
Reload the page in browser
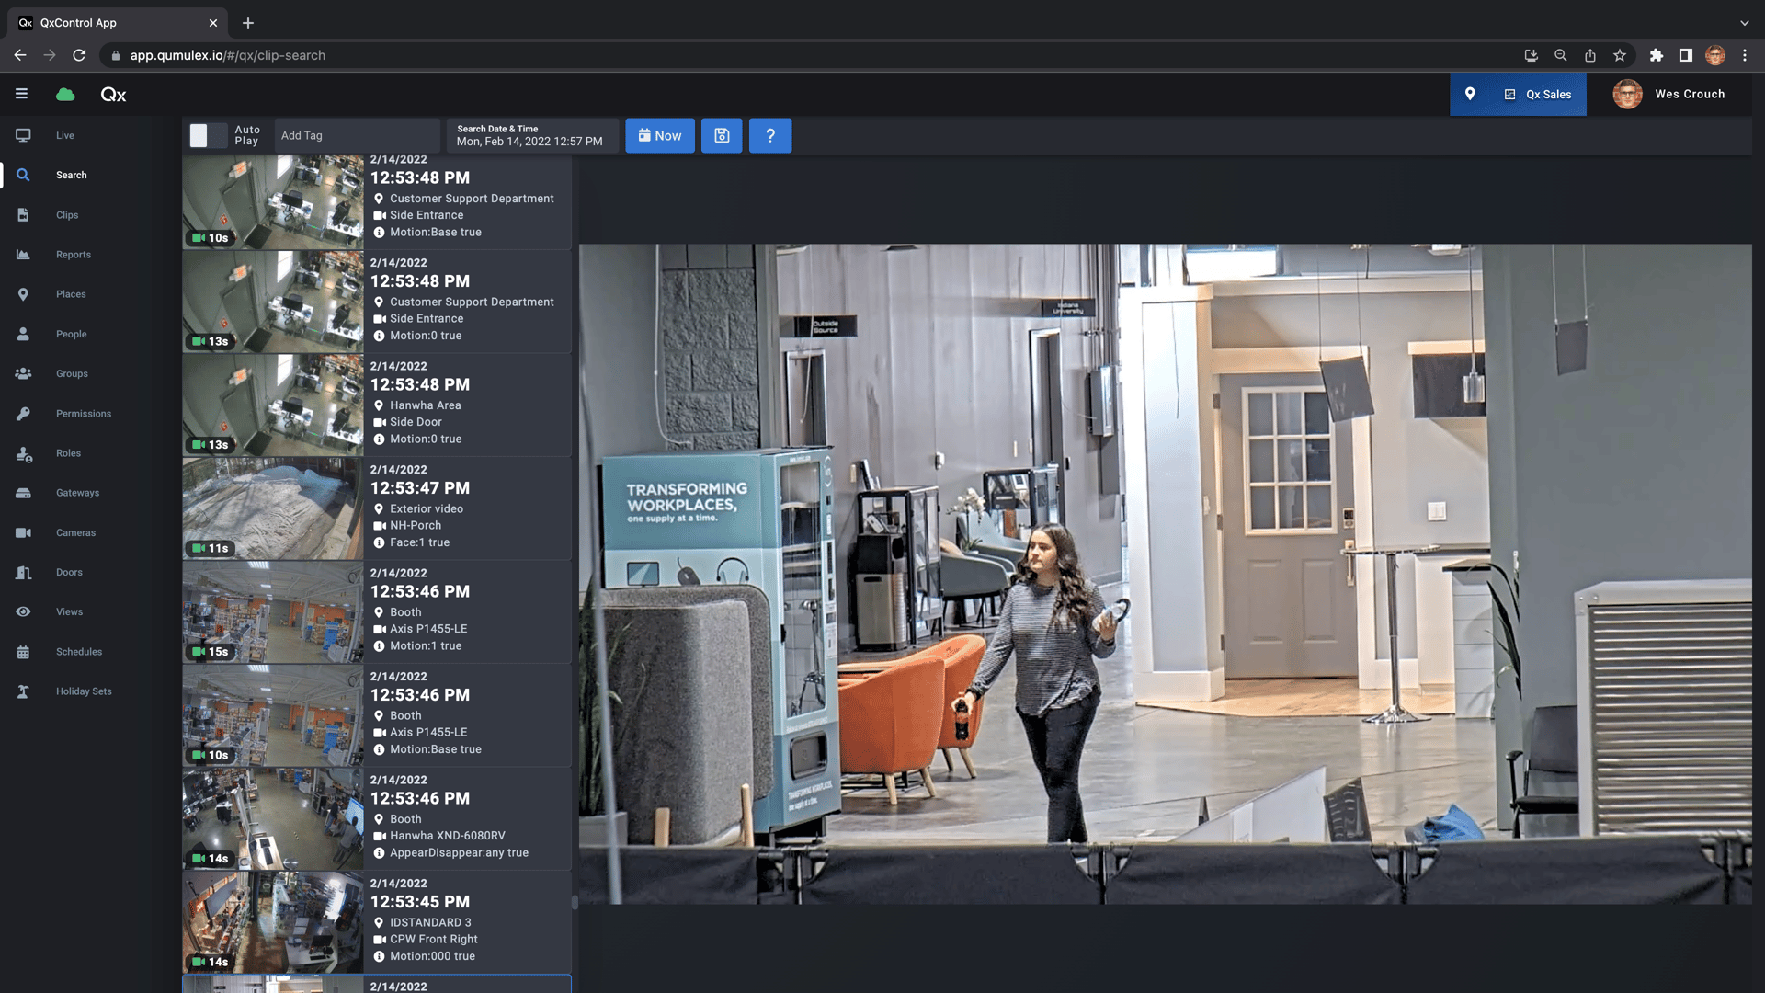point(80,55)
